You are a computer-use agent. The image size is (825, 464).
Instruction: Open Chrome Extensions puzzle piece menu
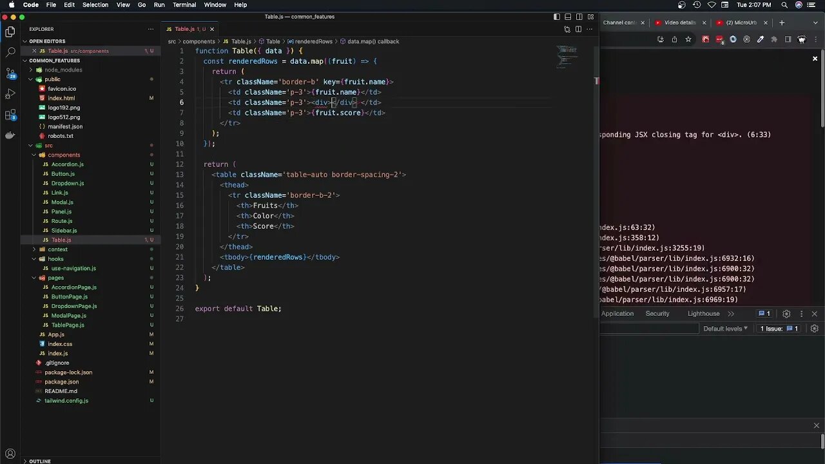tap(774, 39)
